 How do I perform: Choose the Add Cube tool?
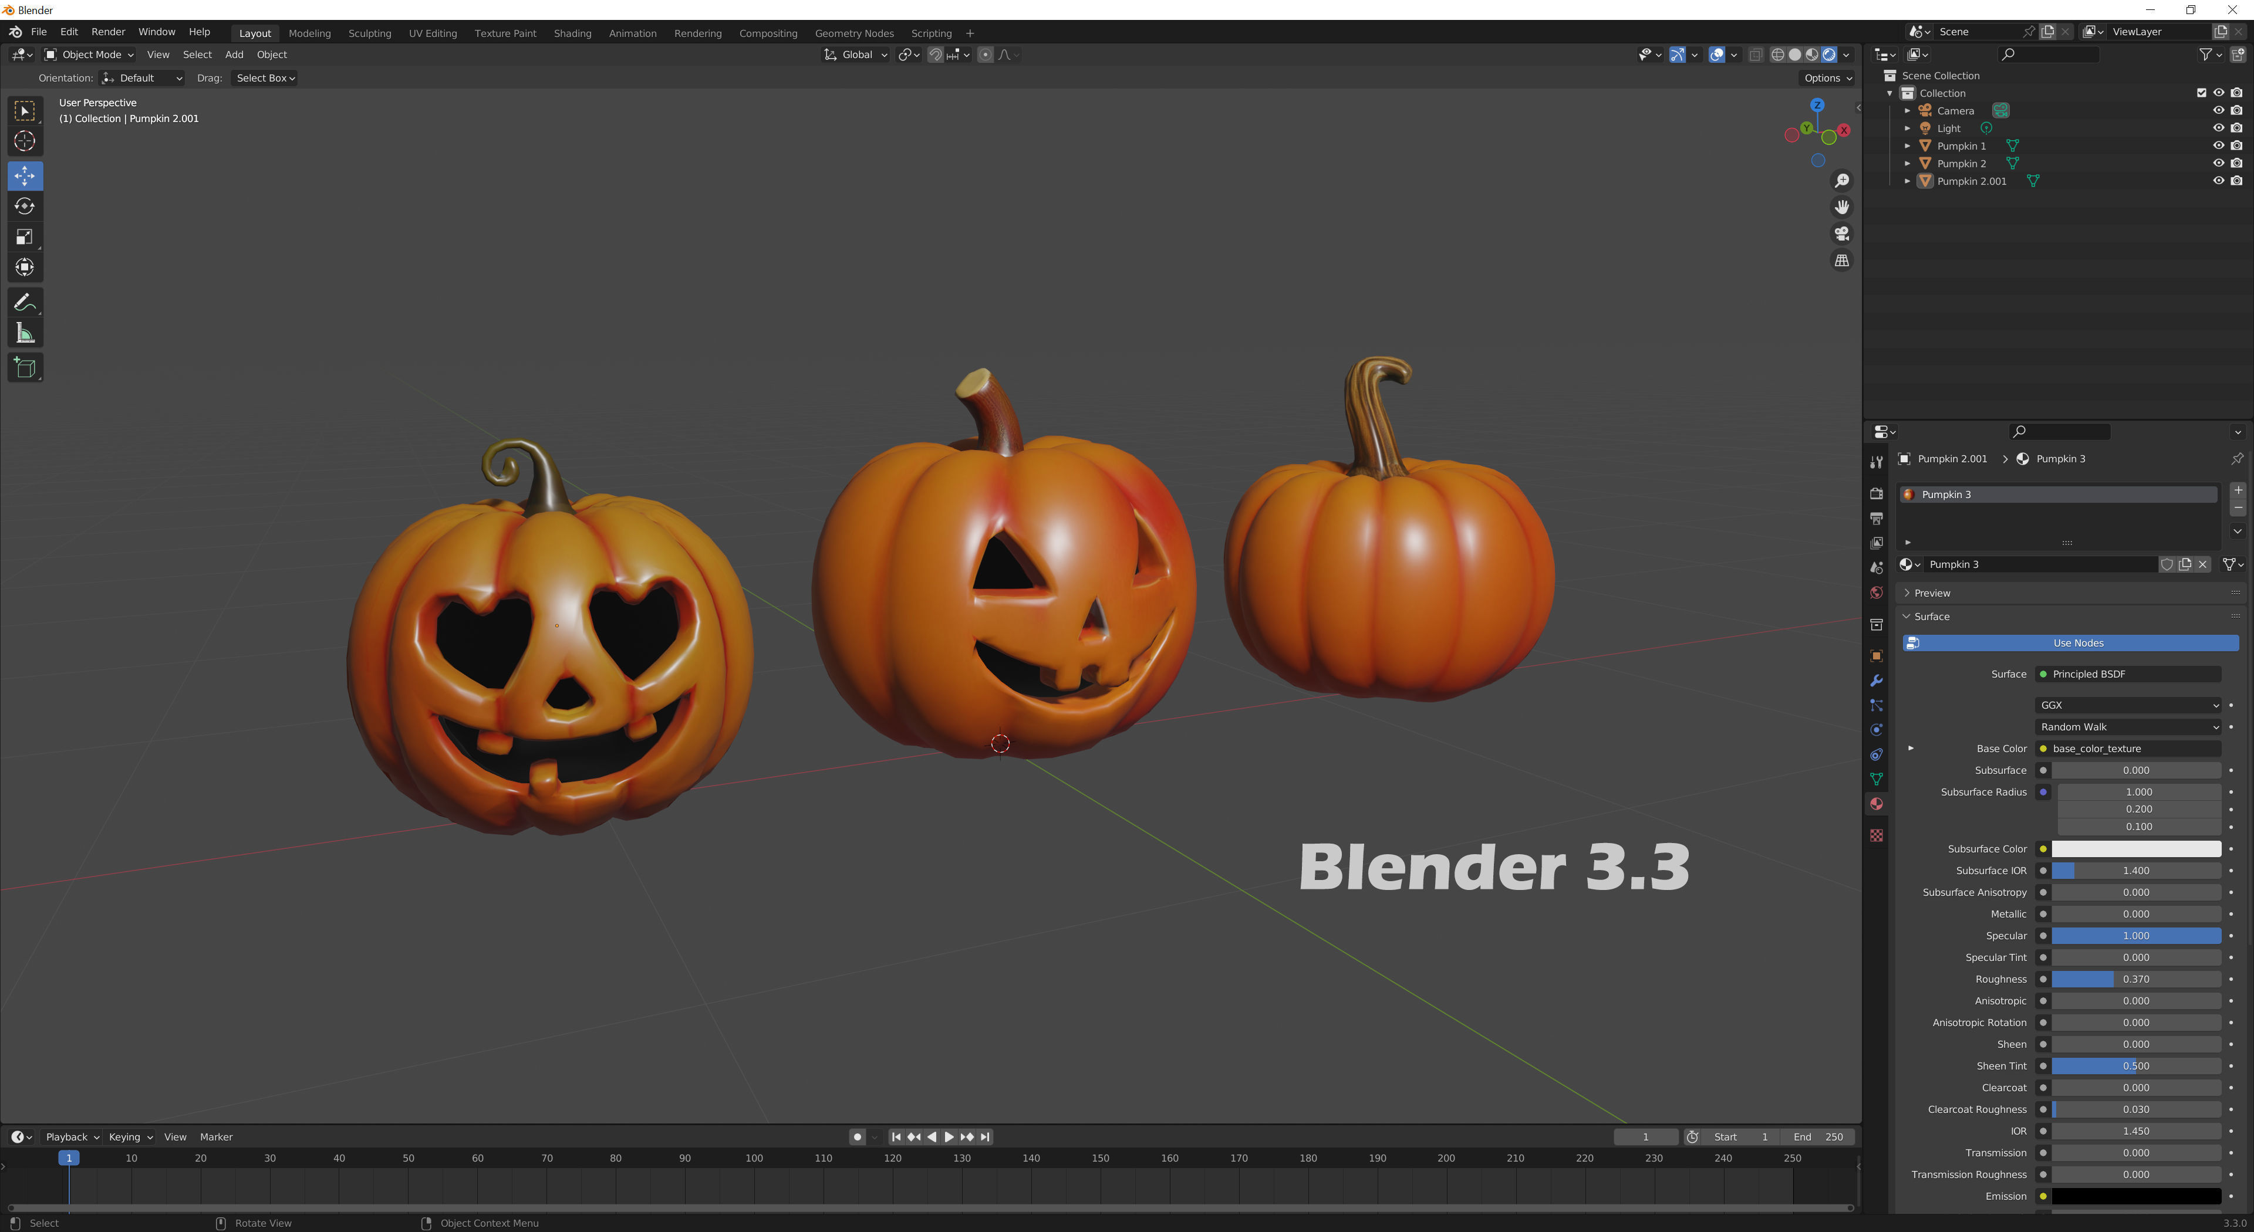[25, 368]
